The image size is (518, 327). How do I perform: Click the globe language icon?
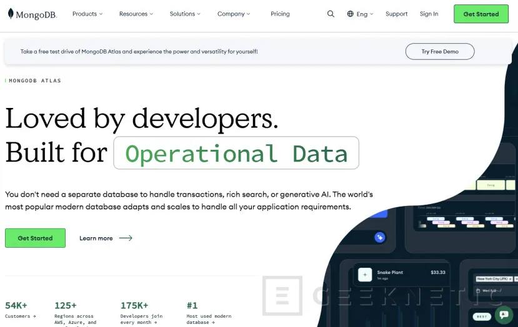pyautogui.click(x=350, y=14)
